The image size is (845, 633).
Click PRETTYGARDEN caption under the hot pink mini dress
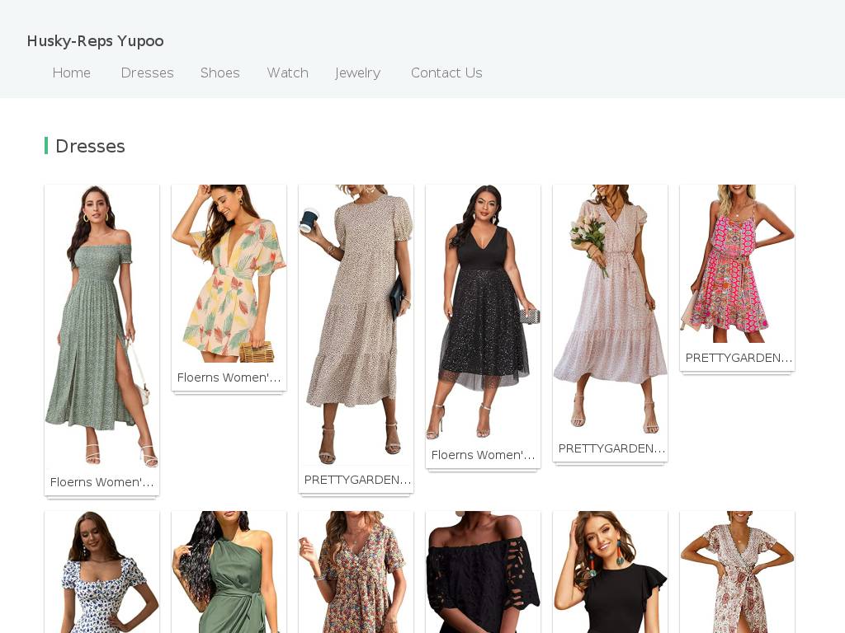pyautogui.click(x=739, y=358)
